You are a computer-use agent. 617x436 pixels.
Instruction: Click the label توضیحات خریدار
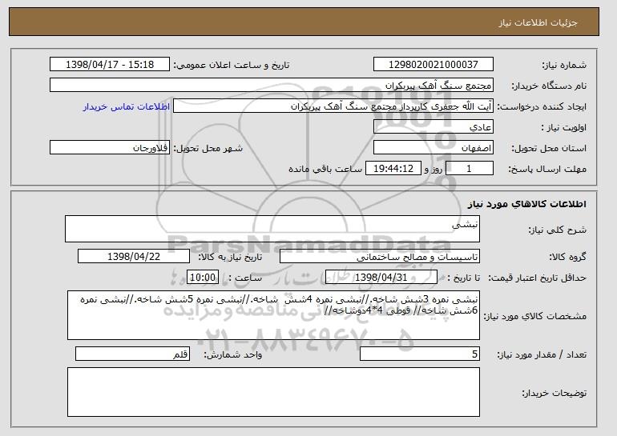[554, 392]
